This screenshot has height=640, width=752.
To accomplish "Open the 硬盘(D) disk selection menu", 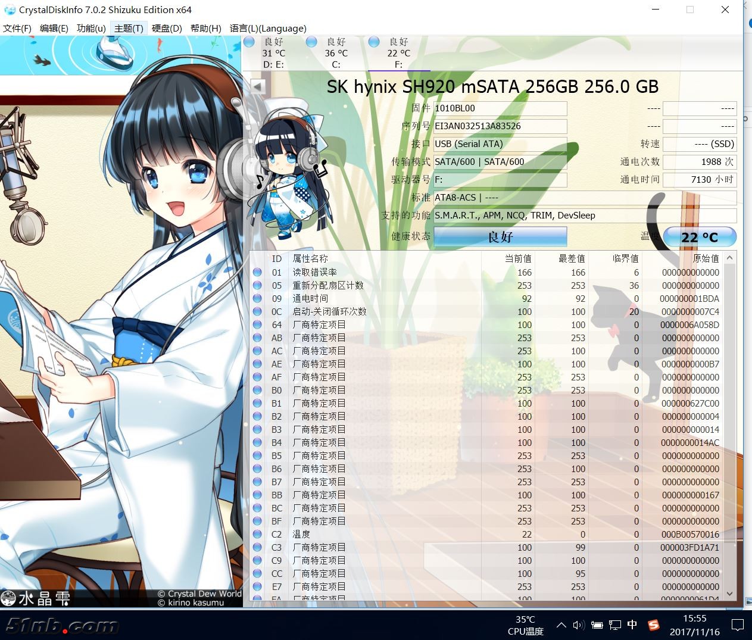I will click(x=167, y=28).
